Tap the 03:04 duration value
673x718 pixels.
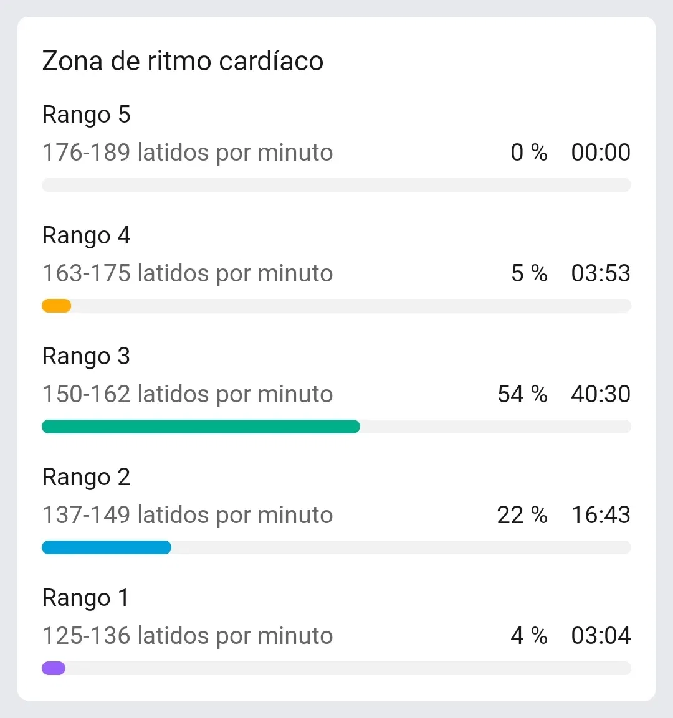point(601,636)
